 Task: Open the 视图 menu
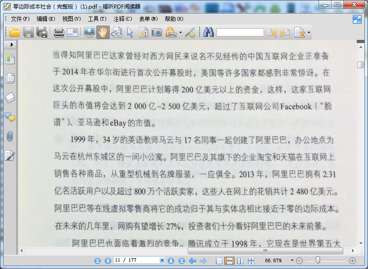pos(72,19)
